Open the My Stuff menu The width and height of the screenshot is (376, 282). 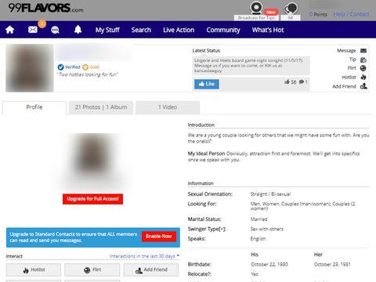point(107,30)
